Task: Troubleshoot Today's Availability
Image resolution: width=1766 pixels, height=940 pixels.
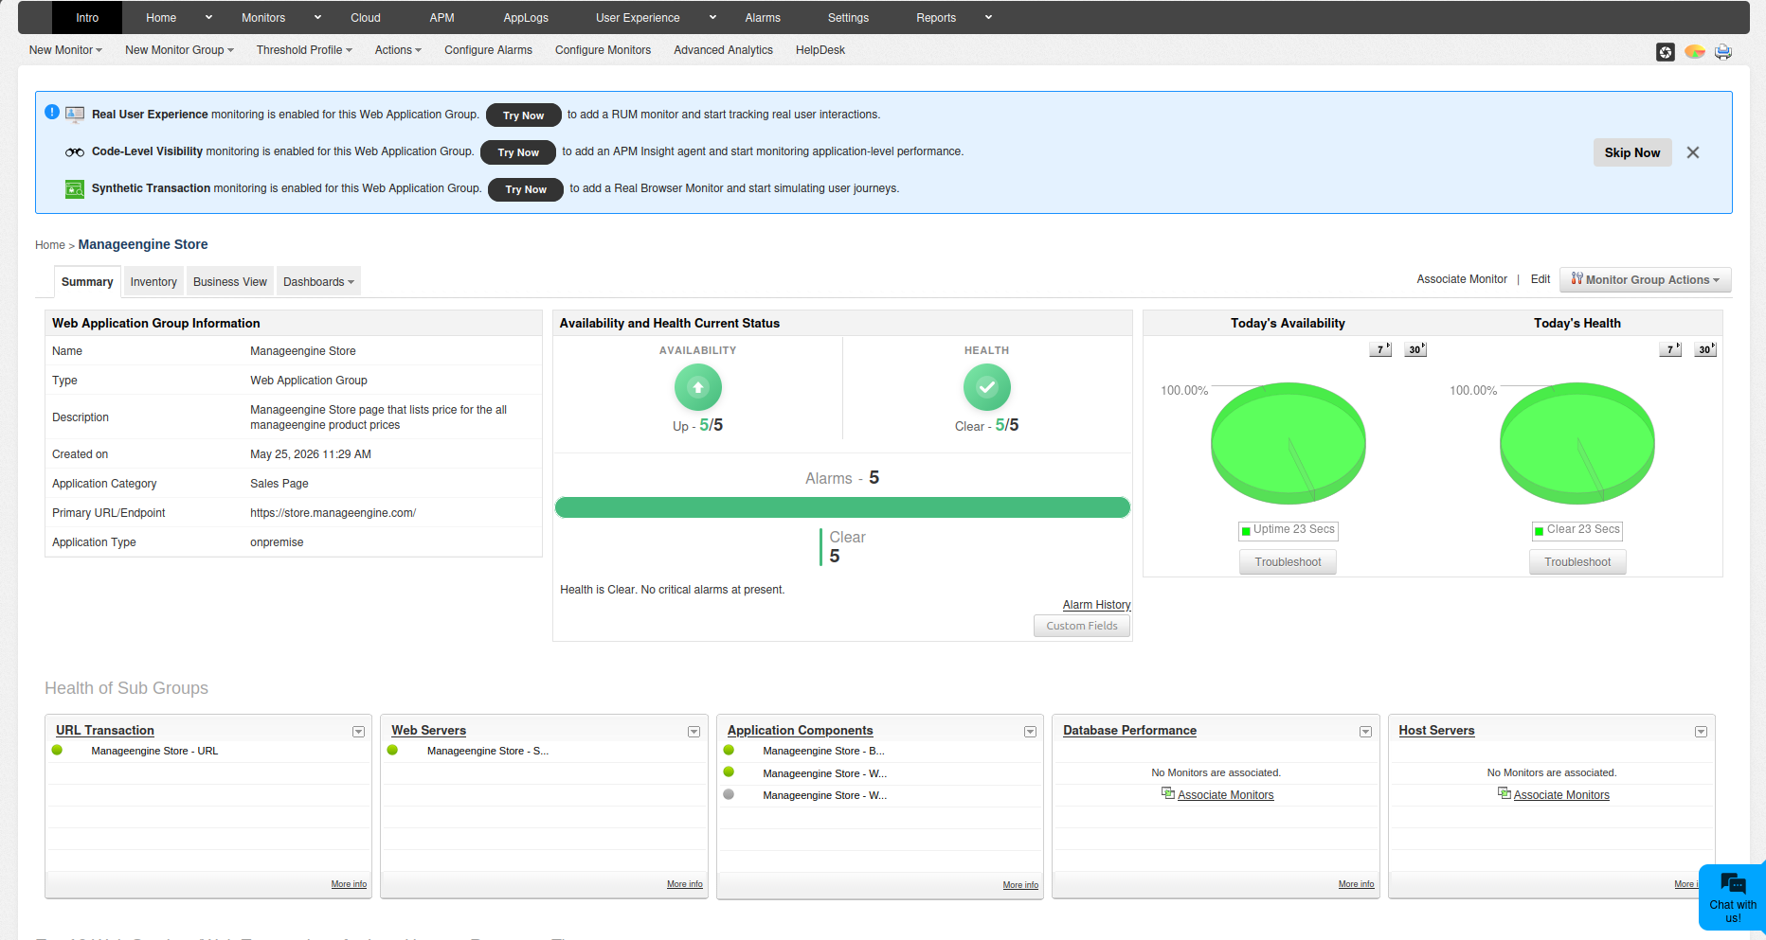Action: [x=1288, y=561]
